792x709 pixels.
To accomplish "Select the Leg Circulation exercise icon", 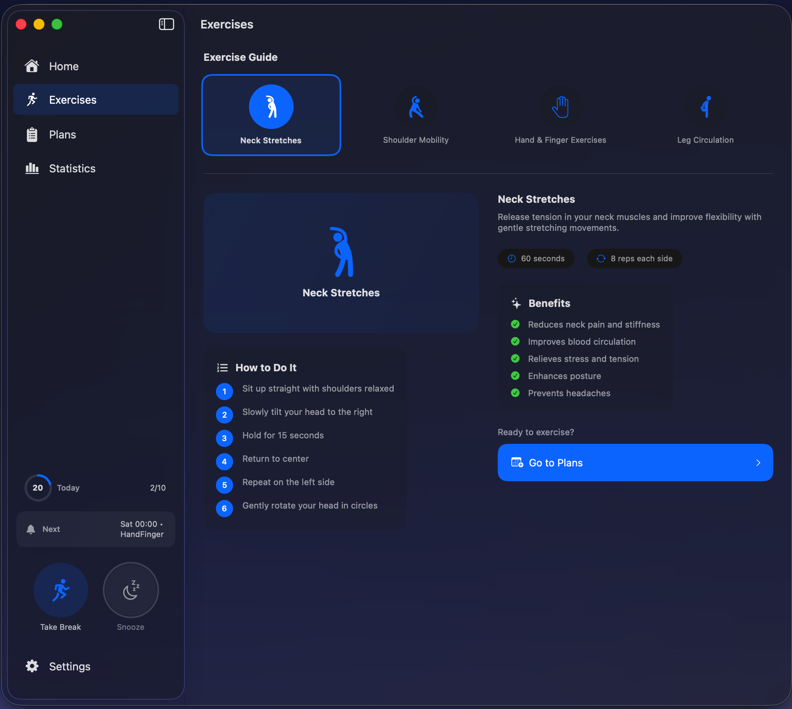I will click(705, 107).
